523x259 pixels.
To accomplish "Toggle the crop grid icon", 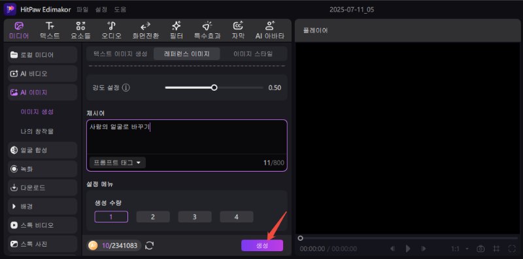I will point(496,249).
